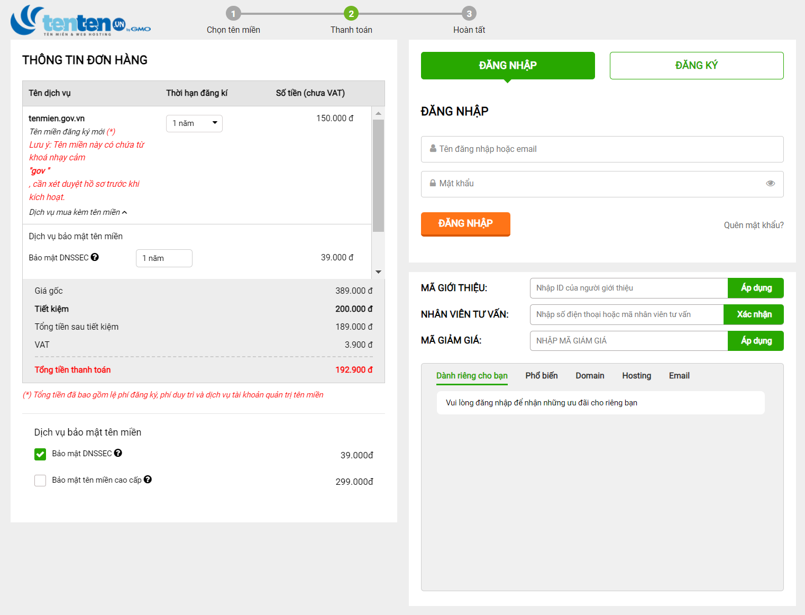Uncheck the Bảo mật DNSSEC checkbox

click(40, 454)
